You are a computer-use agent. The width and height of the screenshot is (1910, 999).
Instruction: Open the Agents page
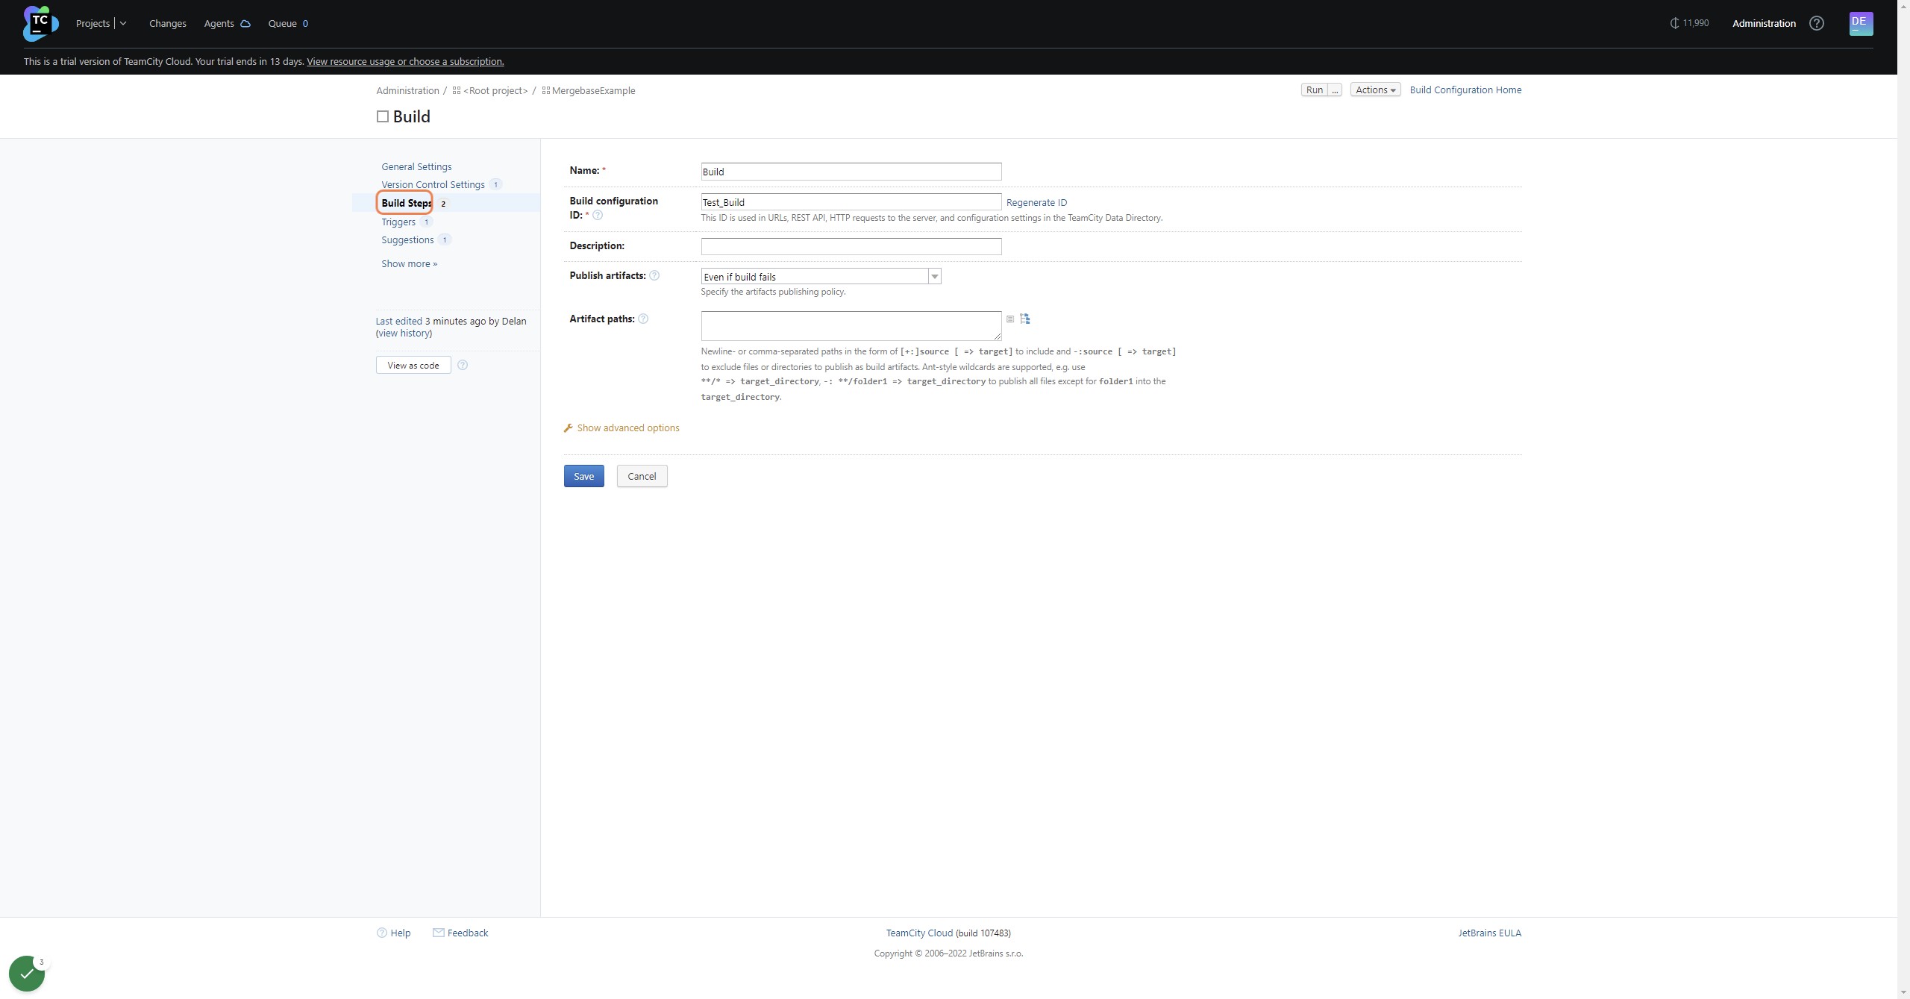coord(219,23)
